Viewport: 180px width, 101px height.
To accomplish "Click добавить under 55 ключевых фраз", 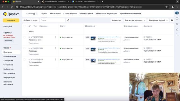I will click(x=127, y=51).
